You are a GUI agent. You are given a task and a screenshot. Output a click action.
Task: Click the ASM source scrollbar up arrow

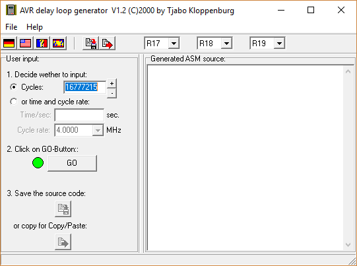348,71
